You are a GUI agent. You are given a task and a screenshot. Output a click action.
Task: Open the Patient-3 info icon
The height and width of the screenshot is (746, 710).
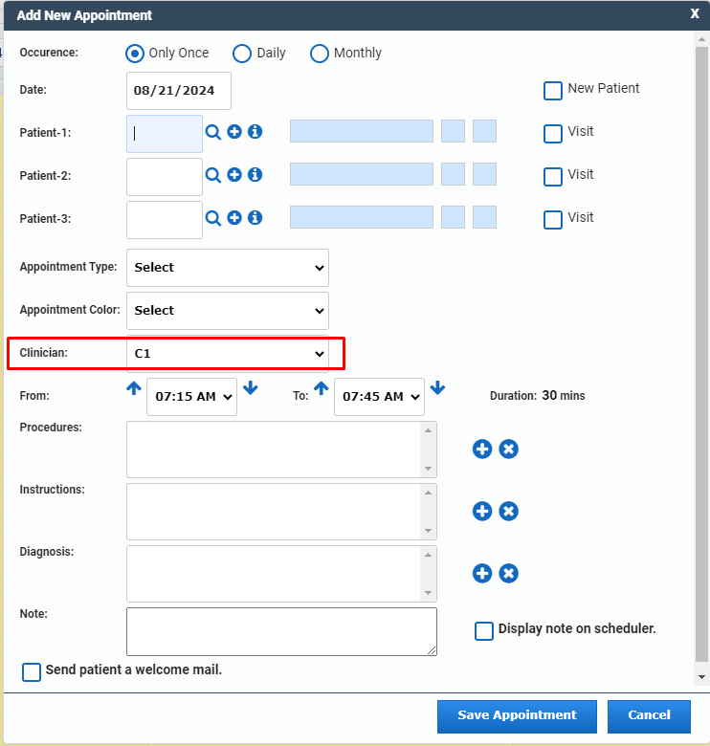click(255, 217)
